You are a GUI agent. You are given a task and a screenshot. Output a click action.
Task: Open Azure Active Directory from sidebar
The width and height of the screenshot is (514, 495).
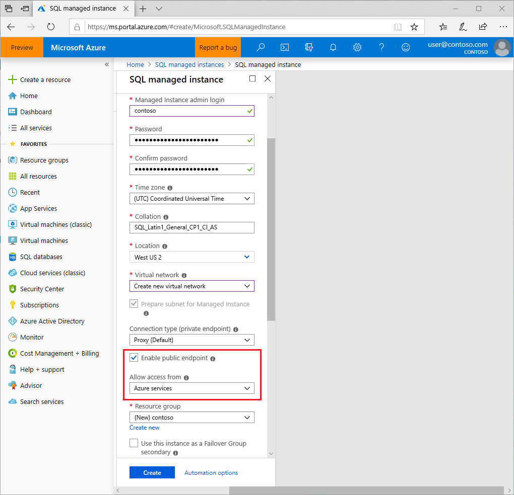pos(46,321)
